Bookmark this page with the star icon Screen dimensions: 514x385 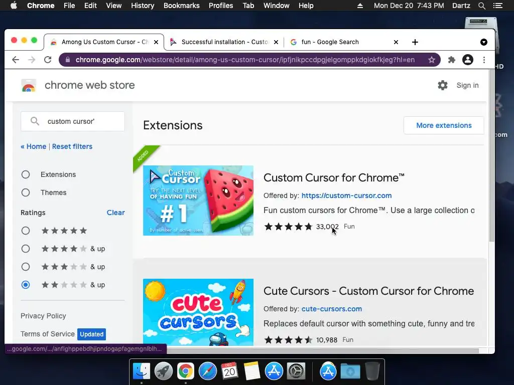(x=431, y=60)
